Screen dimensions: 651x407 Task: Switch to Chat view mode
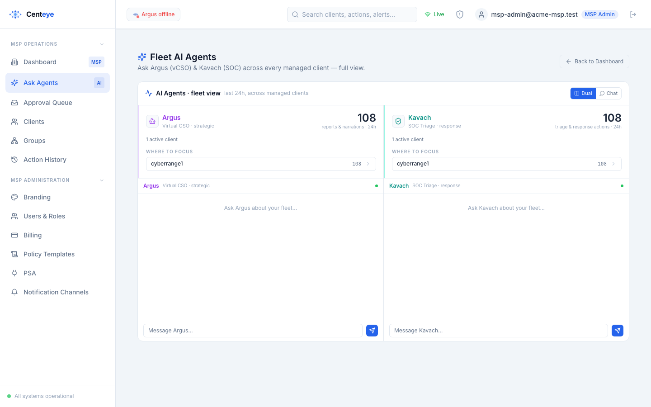(x=609, y=93)
